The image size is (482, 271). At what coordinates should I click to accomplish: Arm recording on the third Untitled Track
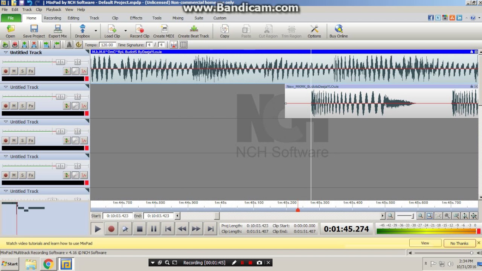click(6, 140)
